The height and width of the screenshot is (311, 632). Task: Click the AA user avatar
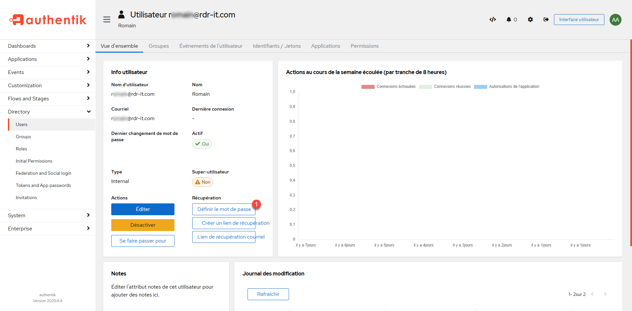(615, 20)
